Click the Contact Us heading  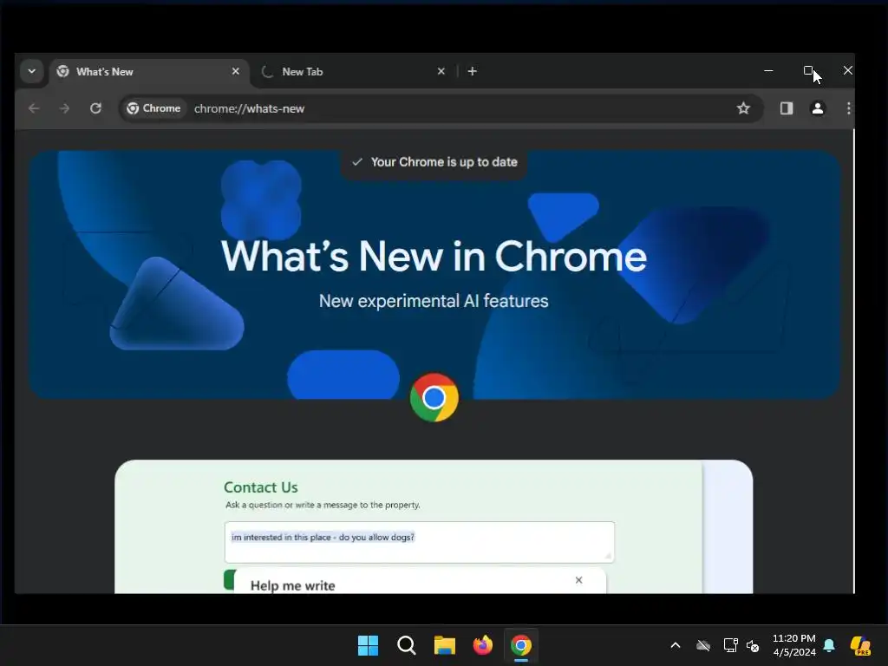pos(260,487)
